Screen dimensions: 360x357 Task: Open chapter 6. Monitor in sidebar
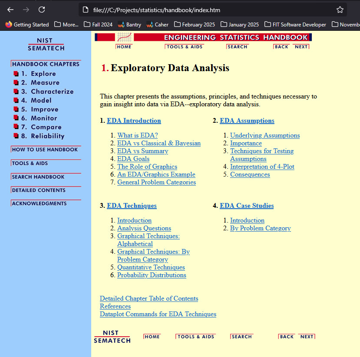pos(35,118)
